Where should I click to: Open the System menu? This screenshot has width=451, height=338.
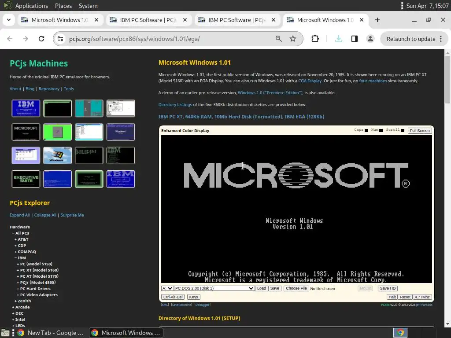tap(88, 6)
